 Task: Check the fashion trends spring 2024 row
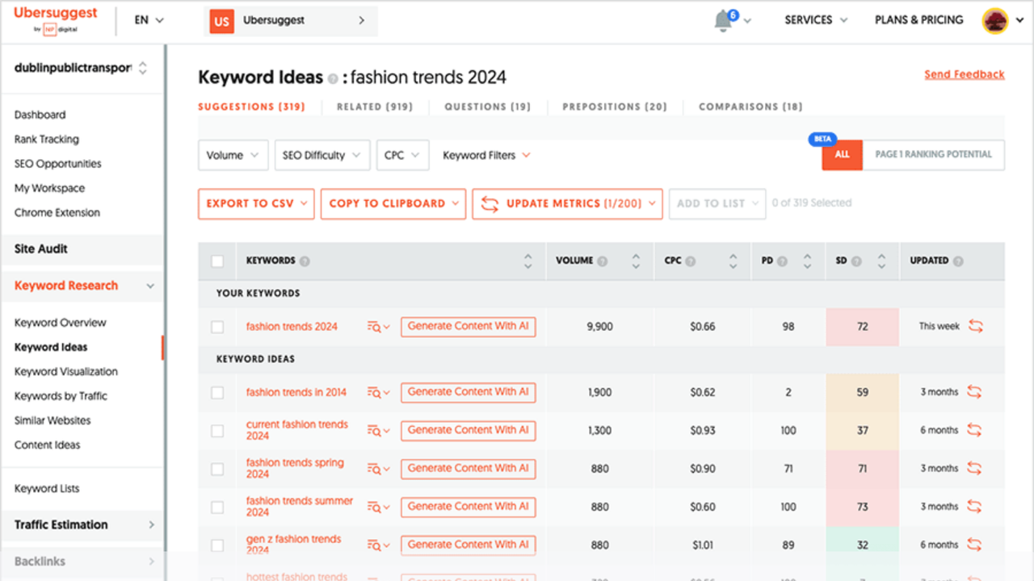click(216, 469)
